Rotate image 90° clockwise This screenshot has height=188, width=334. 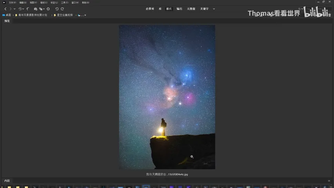(x=62, y=9)
